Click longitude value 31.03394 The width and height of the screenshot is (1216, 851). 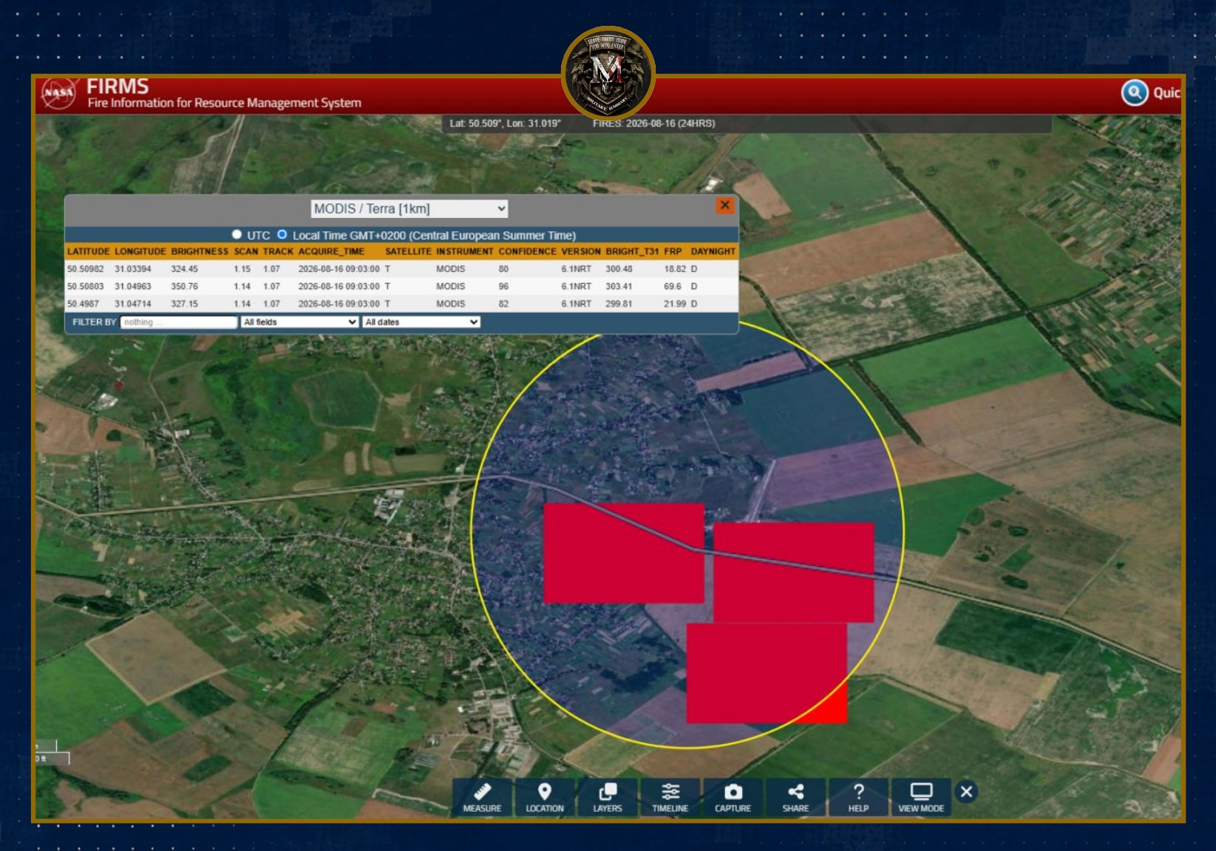point(133,269)
